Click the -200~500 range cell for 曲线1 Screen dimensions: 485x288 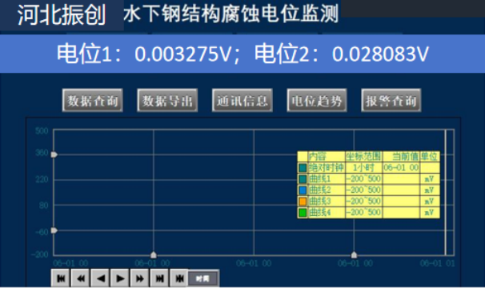(363, 179)
